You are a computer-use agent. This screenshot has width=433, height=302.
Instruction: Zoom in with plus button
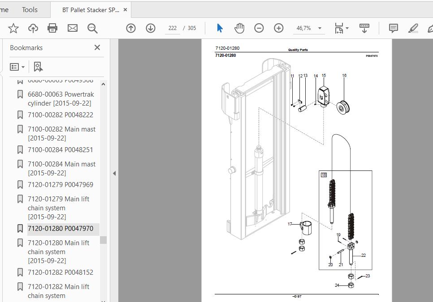279,28
